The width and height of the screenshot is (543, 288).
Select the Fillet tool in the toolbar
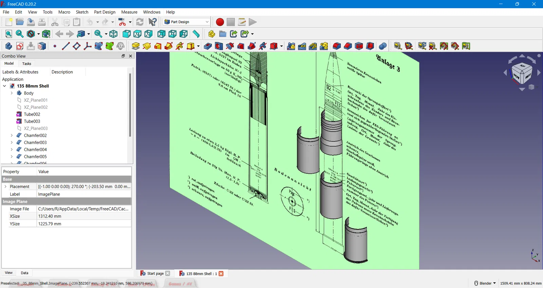point(337,46)
